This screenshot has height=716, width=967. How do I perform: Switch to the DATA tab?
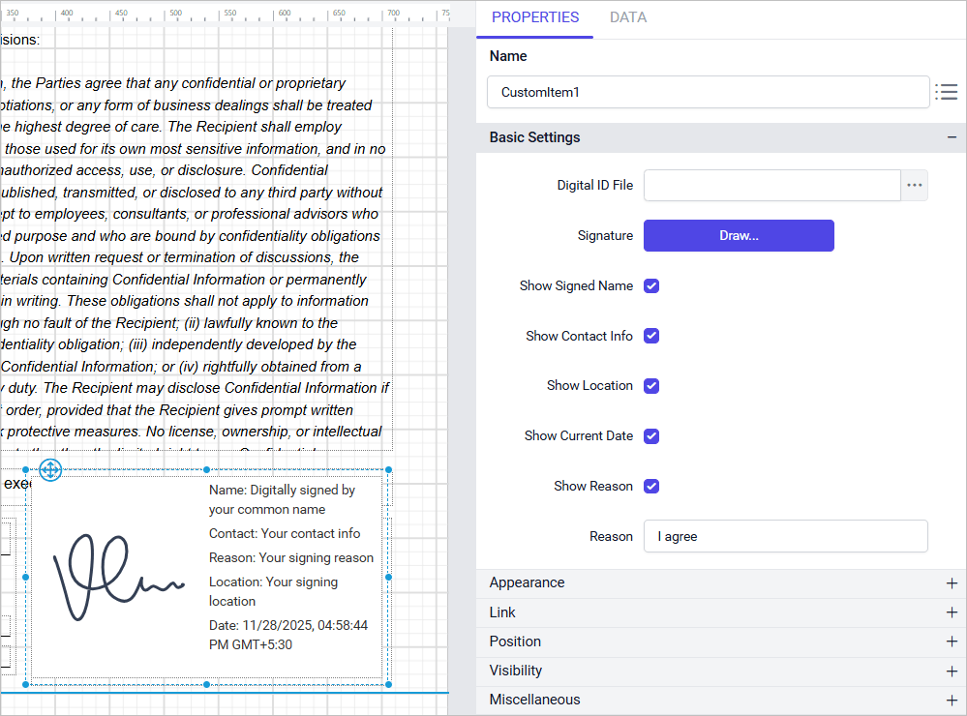(x=628, y=17)
